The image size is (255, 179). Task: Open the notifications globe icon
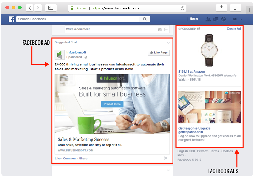tap(224, 19)
